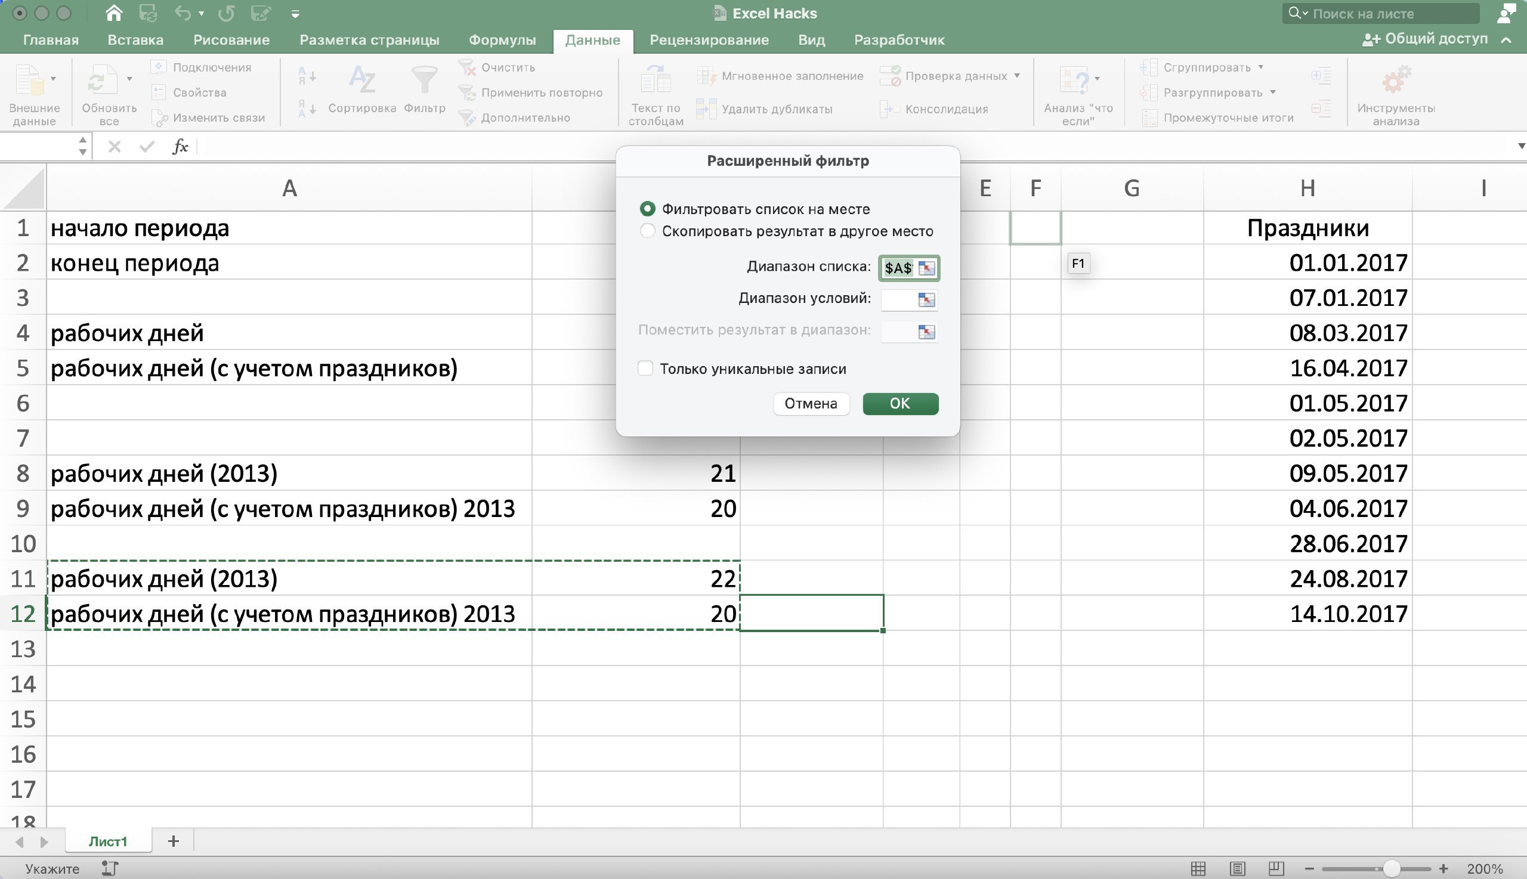
Task: Click Consolidate (Консолидация) icon
Action: tap(889, 109)
